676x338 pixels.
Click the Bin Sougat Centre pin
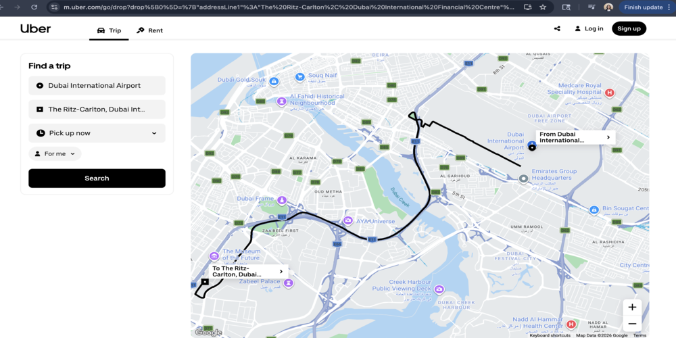click(x=594, y=210)
